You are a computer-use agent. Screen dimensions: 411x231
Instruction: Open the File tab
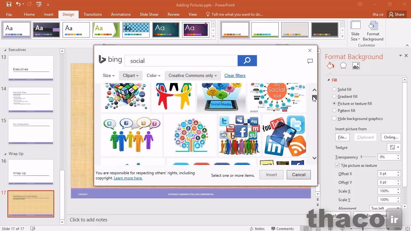pyautogui.click(x=9, y=14)
